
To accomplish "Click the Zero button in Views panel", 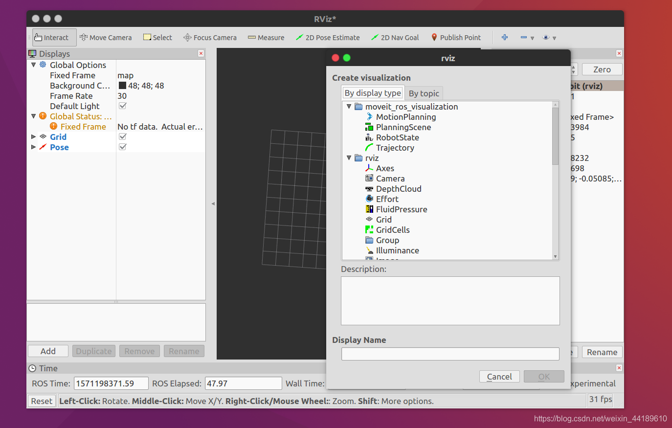I will (602, 69).
